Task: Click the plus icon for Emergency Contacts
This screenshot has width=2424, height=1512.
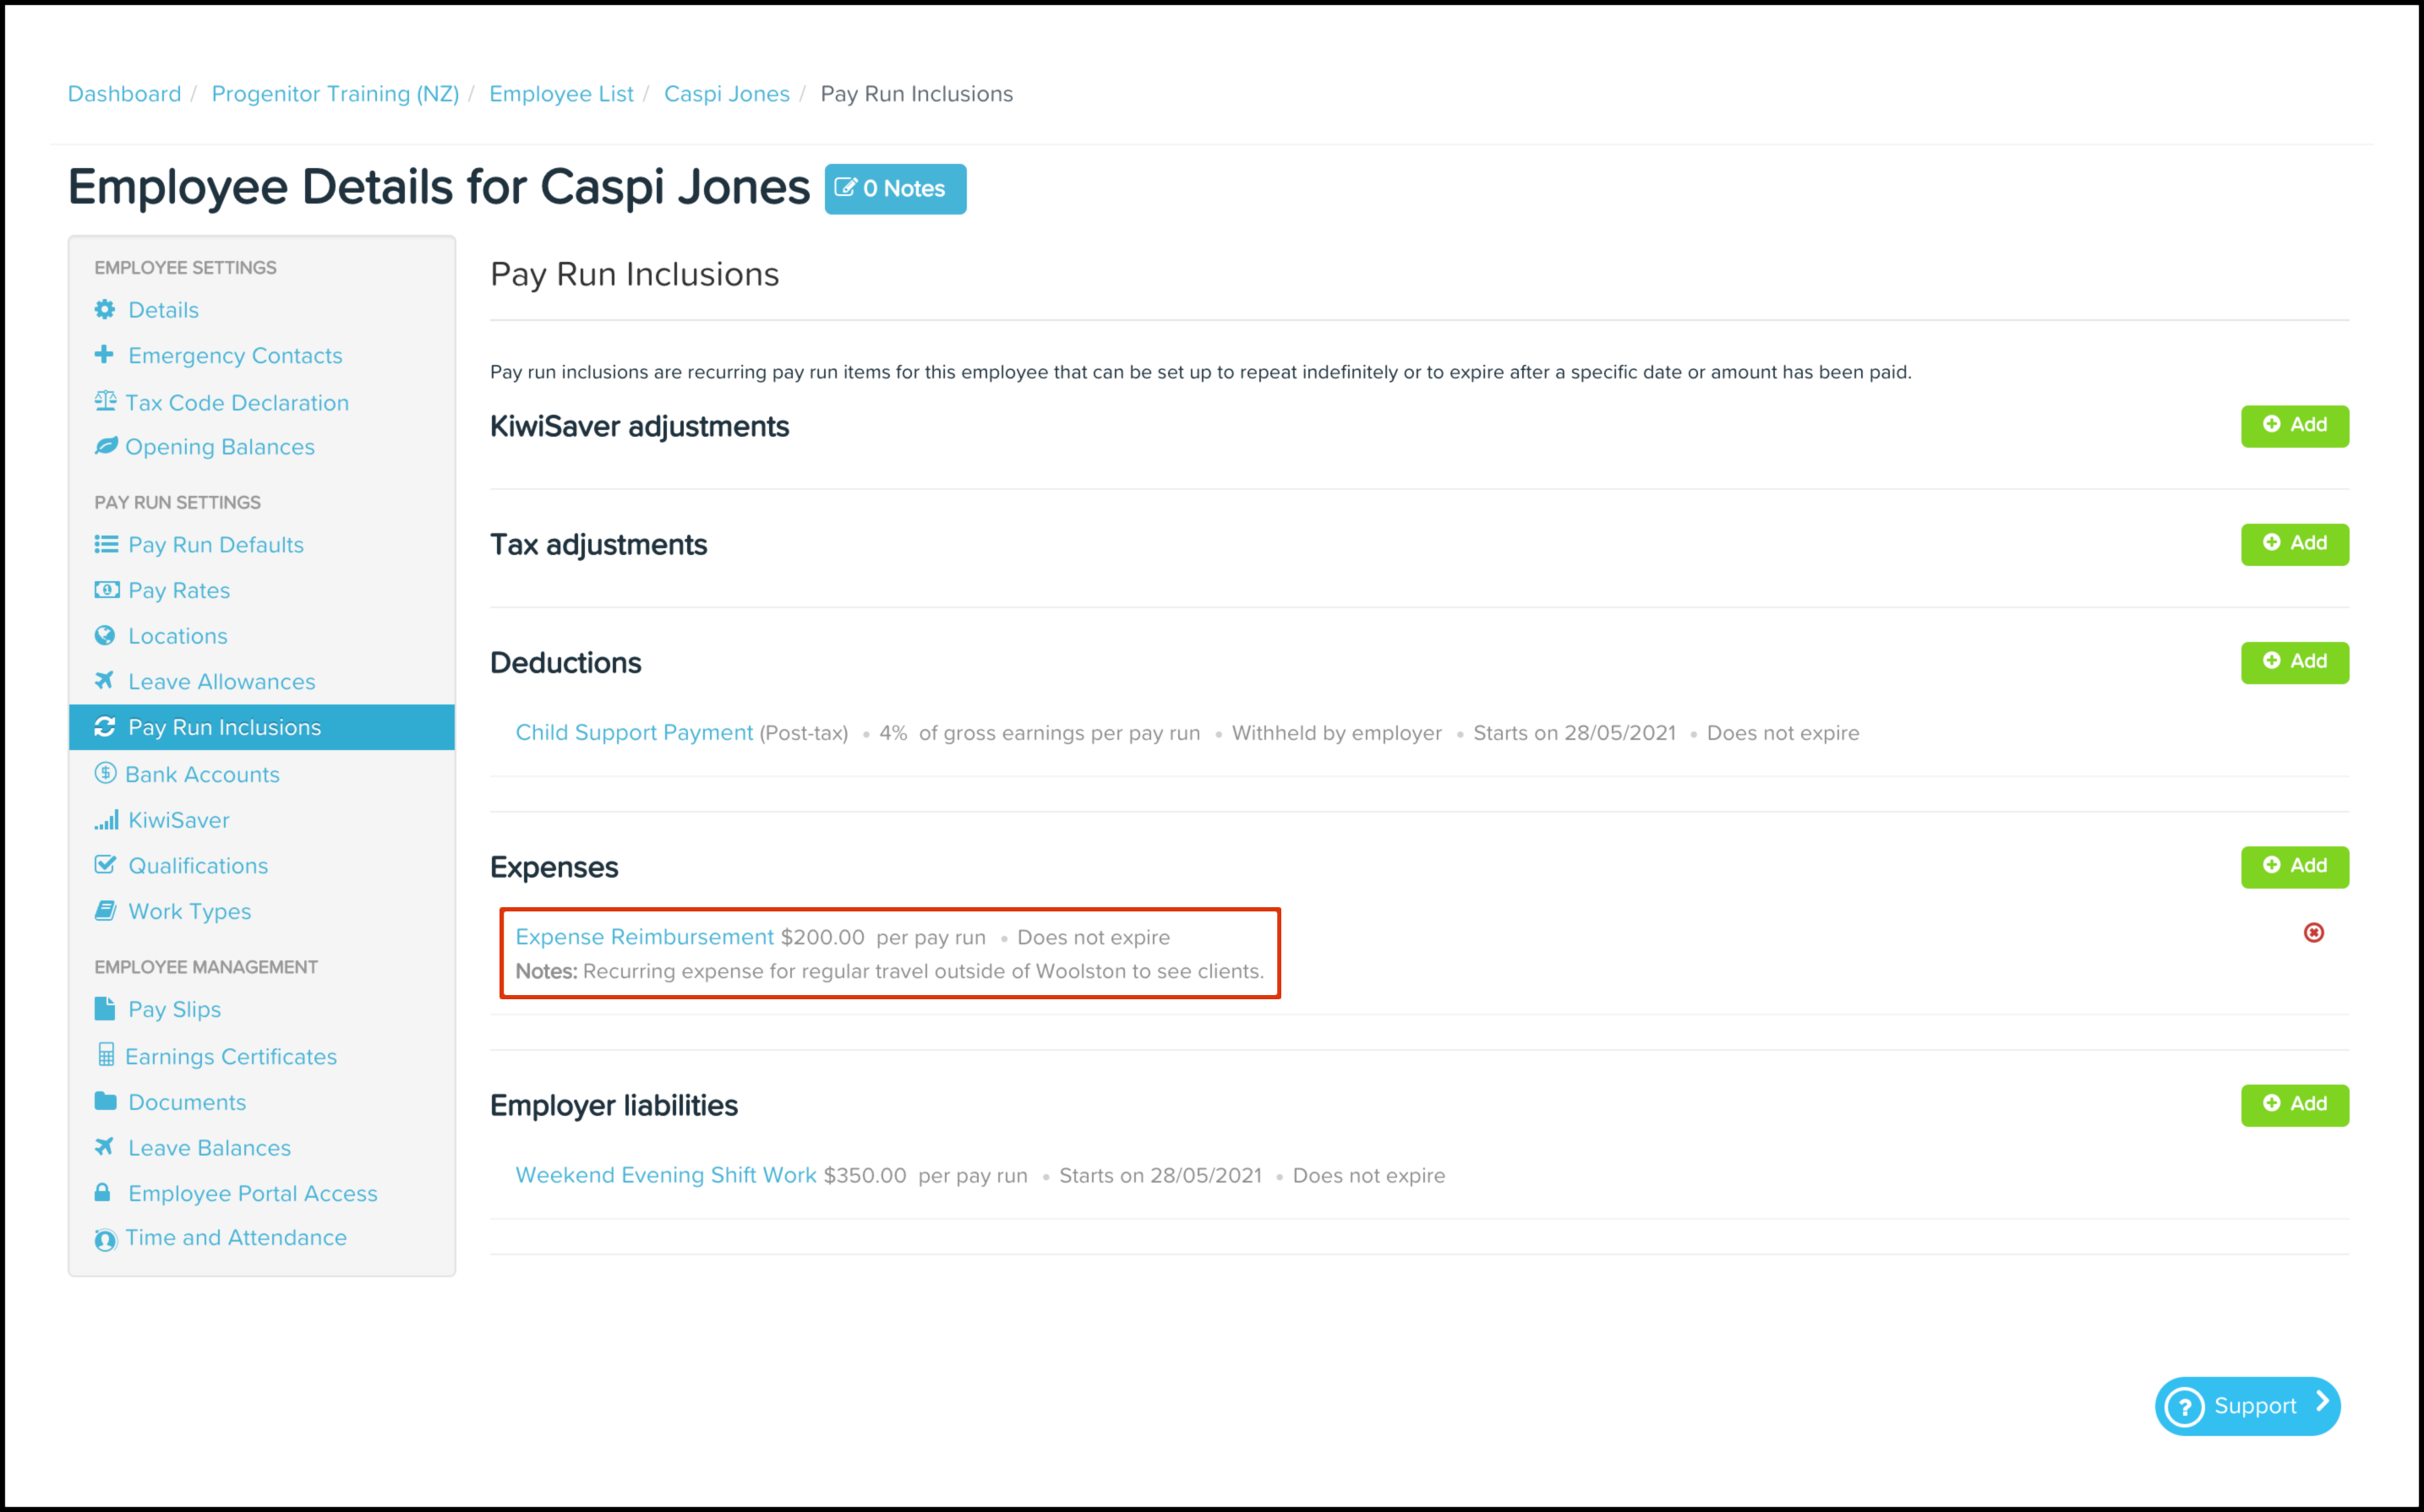Action: (104, 355)
